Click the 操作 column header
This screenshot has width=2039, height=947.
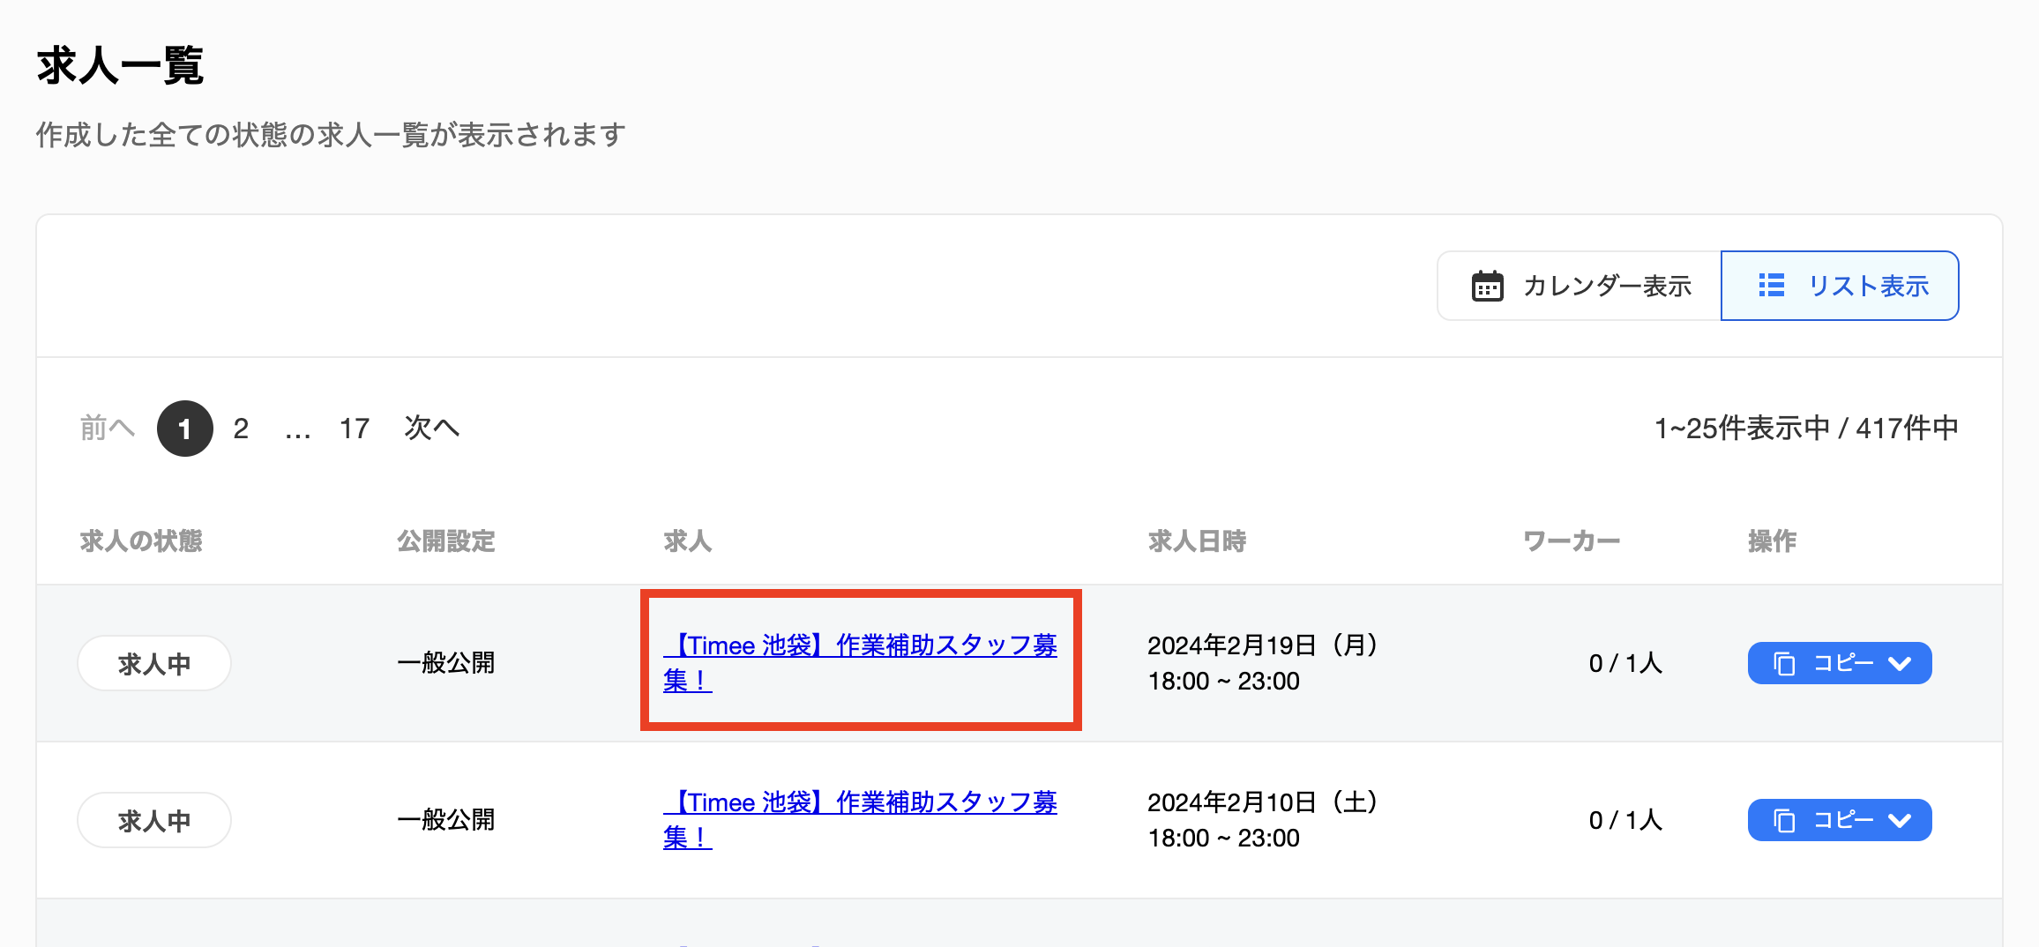click(1773, 541)
